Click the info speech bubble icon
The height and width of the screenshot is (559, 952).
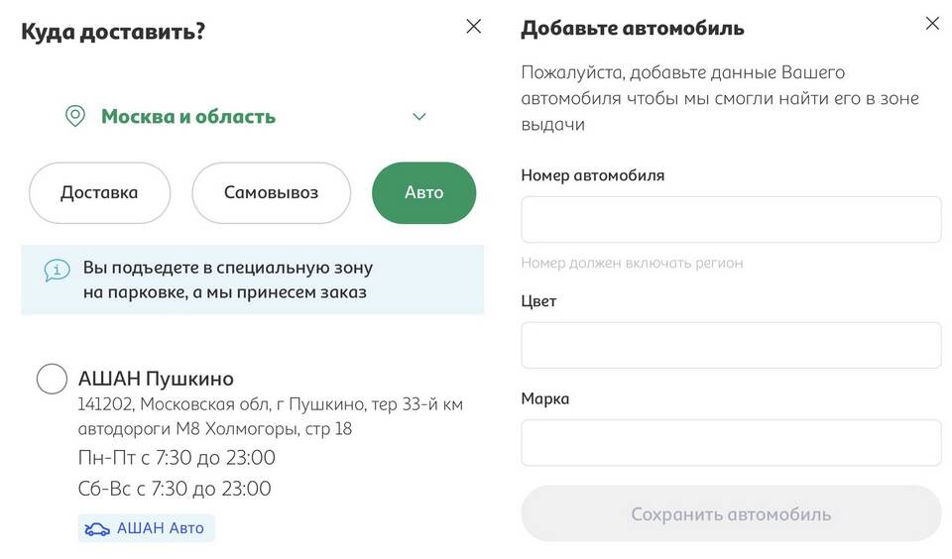pyautogui.click(x=58, y=271)
